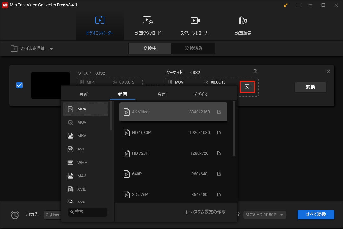Expand the ファイルを追加 dropdown arrow

[x=51, y=49]
